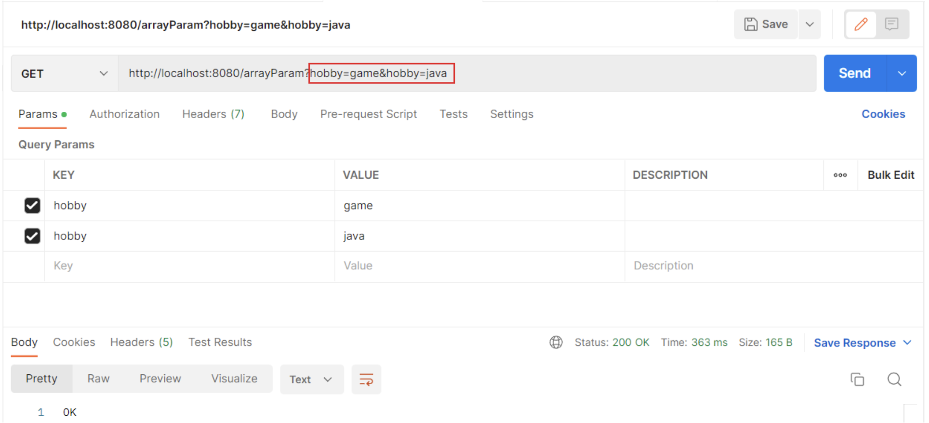Click Save Response
The image size is (929, 423).
point(854,343)
